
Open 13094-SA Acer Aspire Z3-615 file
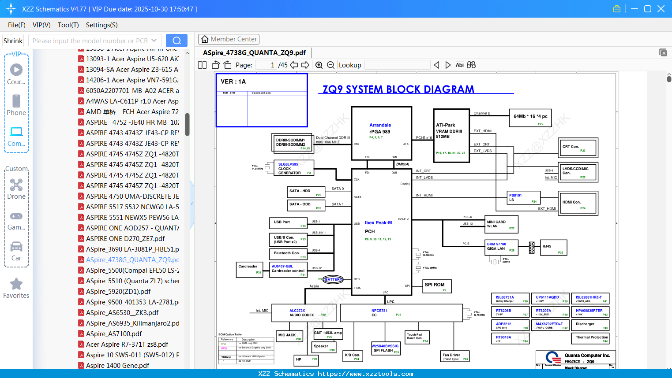(x=128, y=69)
